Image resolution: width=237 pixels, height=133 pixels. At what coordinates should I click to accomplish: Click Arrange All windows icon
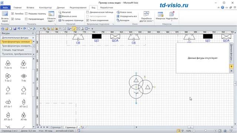(118, 16)
